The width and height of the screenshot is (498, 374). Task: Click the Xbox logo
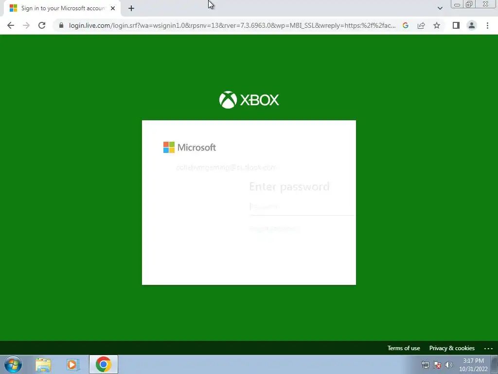pyautogui.click(x=249, y=100)
